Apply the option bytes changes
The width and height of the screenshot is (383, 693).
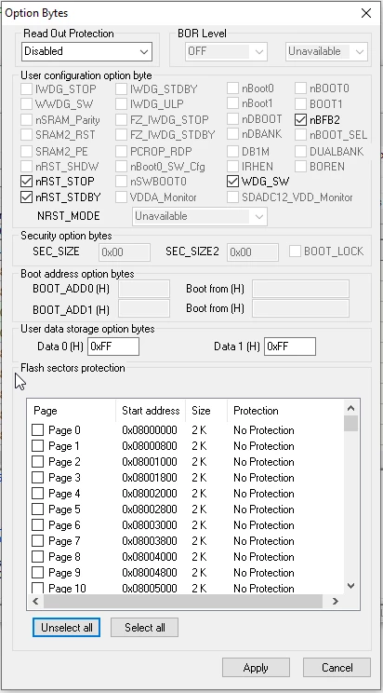256,667
